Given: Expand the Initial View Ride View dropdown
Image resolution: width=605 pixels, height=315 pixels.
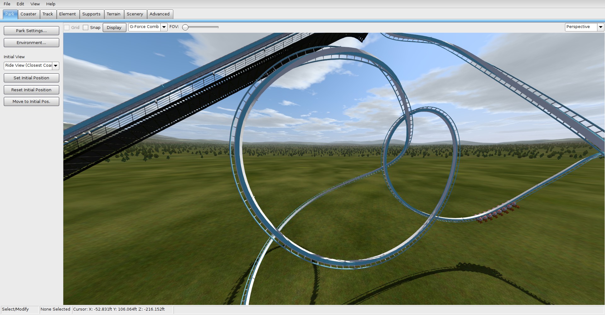Looking at the screenshot, I should (x=56, y=65).
